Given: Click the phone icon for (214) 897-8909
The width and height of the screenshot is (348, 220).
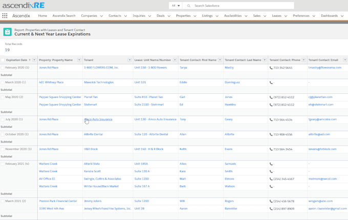Looking at the screenshot, I should pyautogui.click(x=271, y=209).
